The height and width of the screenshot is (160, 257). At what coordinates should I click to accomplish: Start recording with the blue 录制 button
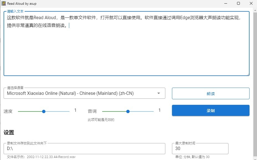210,110
